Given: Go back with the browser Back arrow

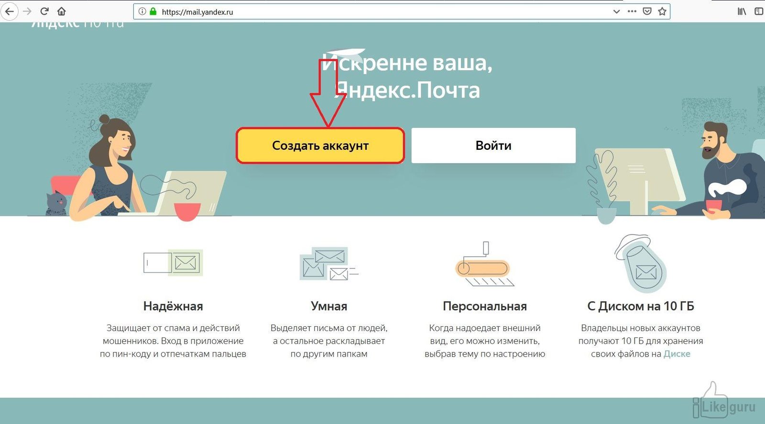Looking at the screenshot, I should pyautogui.click(x=9, y=11).
